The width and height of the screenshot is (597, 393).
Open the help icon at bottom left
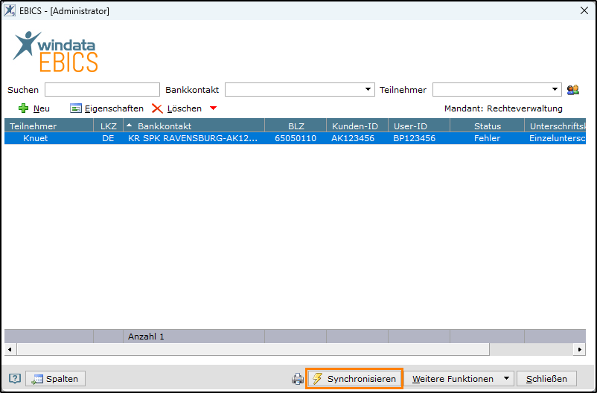tap(14, 379)
